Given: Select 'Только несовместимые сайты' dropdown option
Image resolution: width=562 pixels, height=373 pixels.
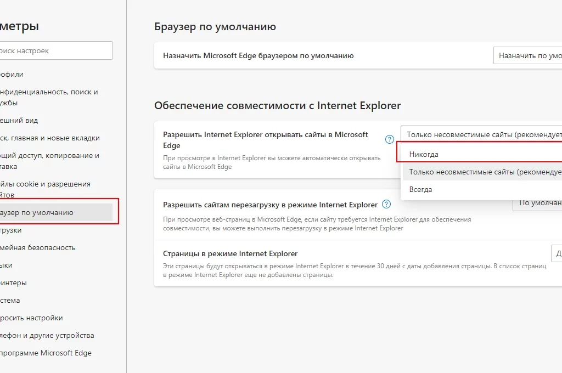Looking at the screenshot, I should pos(482,172).
